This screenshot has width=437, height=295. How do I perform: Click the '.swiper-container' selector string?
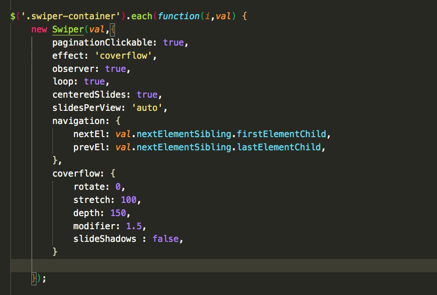pyautogui.click(x=70, y=16)
